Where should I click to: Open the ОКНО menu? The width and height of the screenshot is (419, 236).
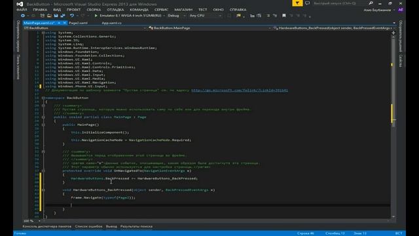(218, 10)
